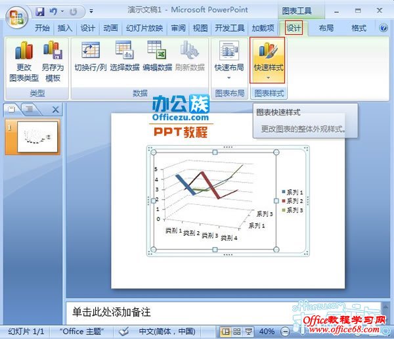
Task: Click the Office button orb
Action: coord(17,17)
